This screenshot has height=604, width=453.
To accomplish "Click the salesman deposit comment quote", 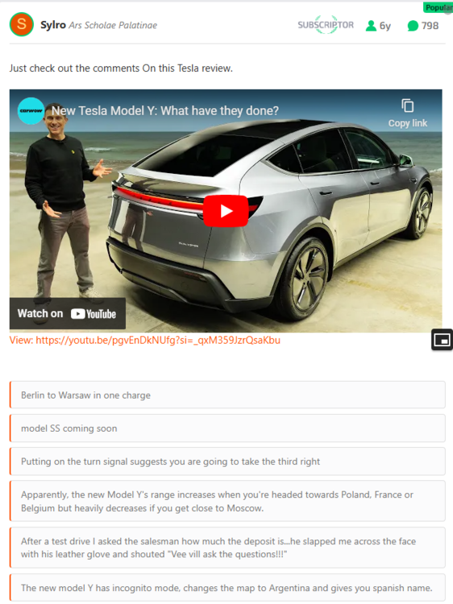I will [227, 548].
